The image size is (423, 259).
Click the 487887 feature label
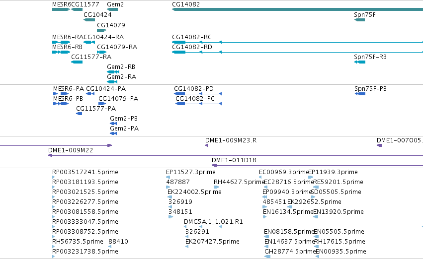point(178,182)
